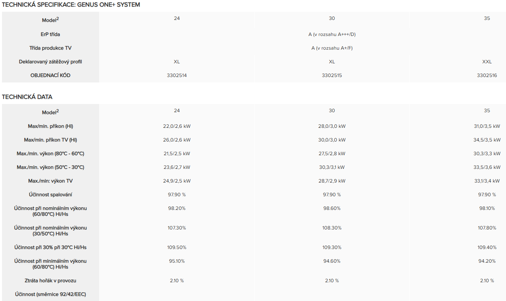
Task: Click the 22,0/2,6 kW input value
Action: pyautogui.click(x=177, y=126)
